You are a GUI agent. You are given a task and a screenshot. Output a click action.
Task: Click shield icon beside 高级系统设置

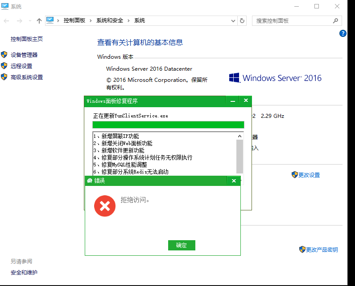pos(4,77)
